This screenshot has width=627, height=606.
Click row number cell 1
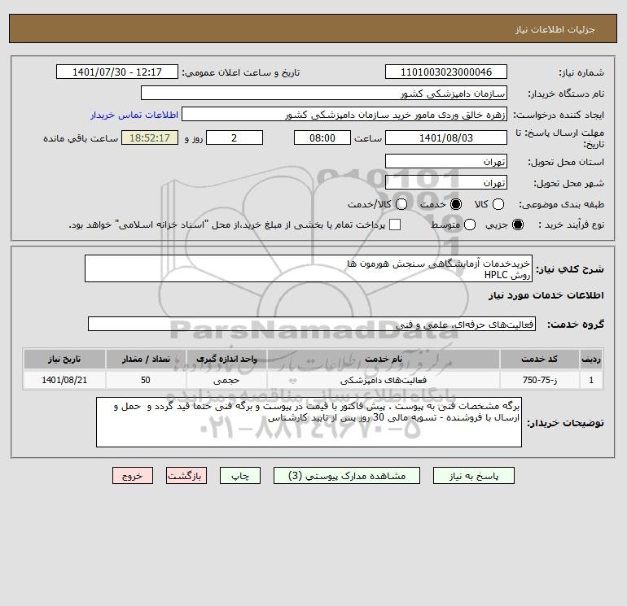591,380
